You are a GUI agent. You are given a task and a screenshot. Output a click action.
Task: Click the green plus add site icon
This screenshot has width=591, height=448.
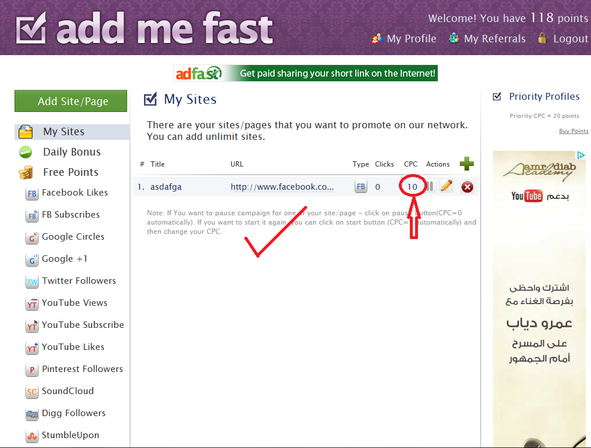467,164
